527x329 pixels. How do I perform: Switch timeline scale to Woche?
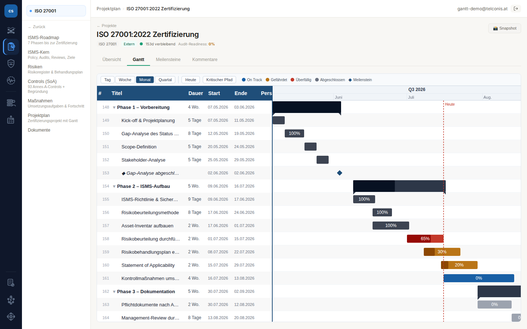125,80
